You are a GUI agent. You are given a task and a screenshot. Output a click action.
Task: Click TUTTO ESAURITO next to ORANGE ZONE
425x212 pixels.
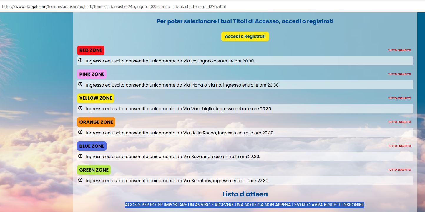pos(399,122)
